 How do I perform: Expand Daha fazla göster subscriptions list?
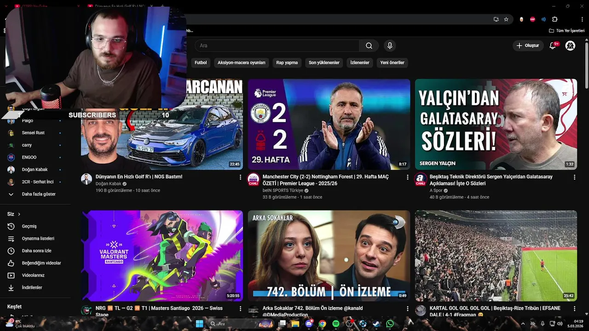point(35,194)
